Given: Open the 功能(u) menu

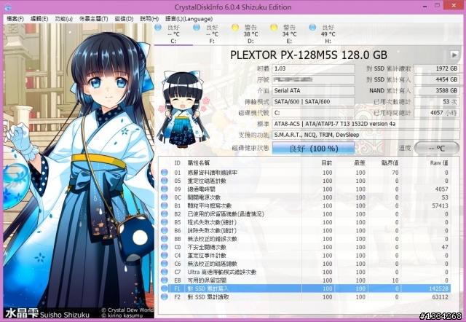Looking at the screenshot, I should tap(63, 19).
